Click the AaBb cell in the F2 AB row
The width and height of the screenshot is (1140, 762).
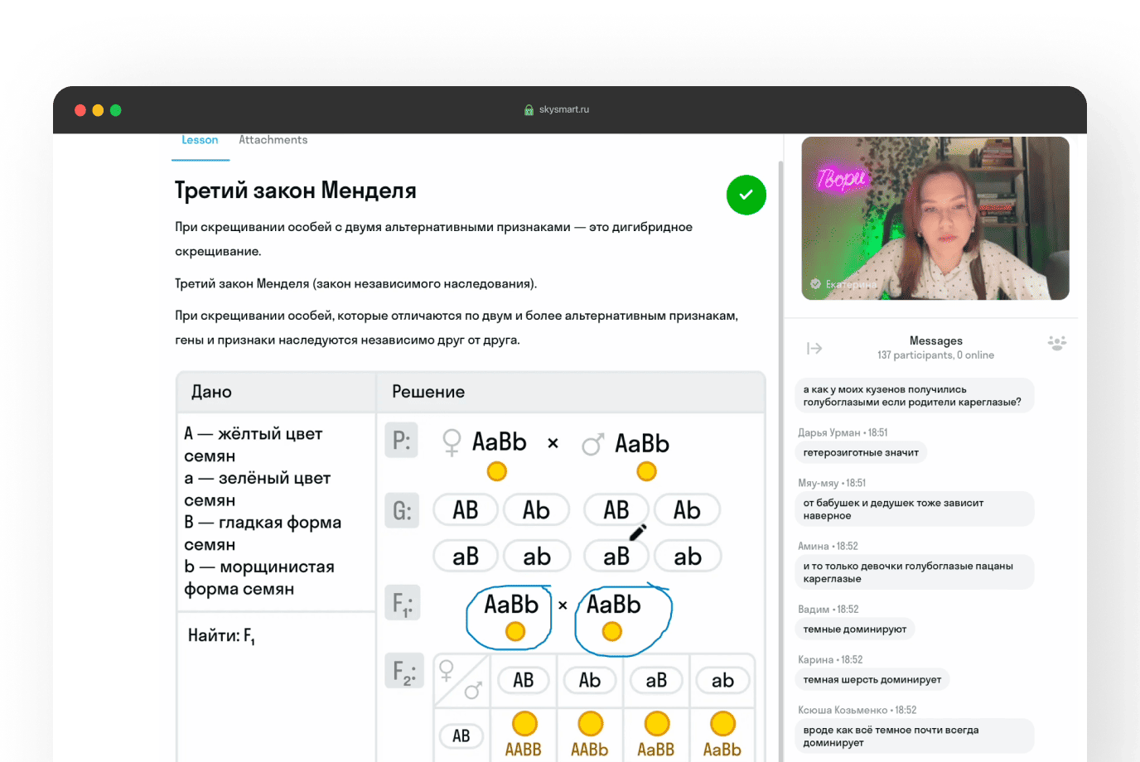[722, 735]
